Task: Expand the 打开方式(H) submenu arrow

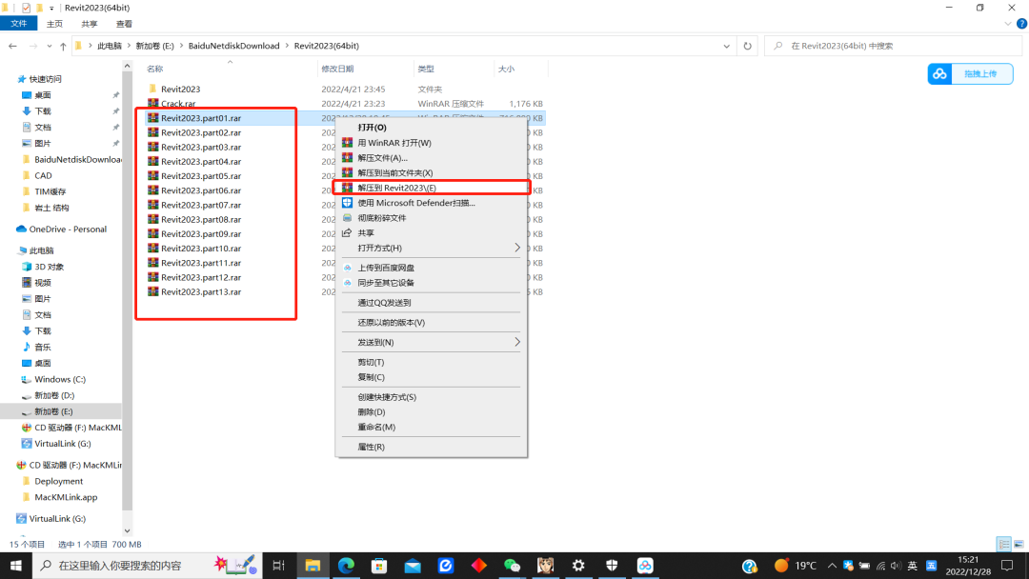Action: click(517, 248)
